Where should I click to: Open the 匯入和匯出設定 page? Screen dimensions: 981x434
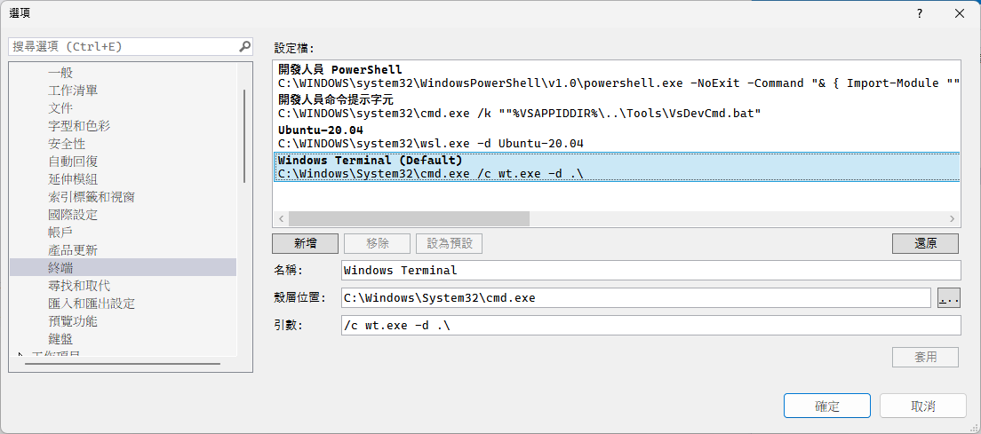[x=92, y=304]
